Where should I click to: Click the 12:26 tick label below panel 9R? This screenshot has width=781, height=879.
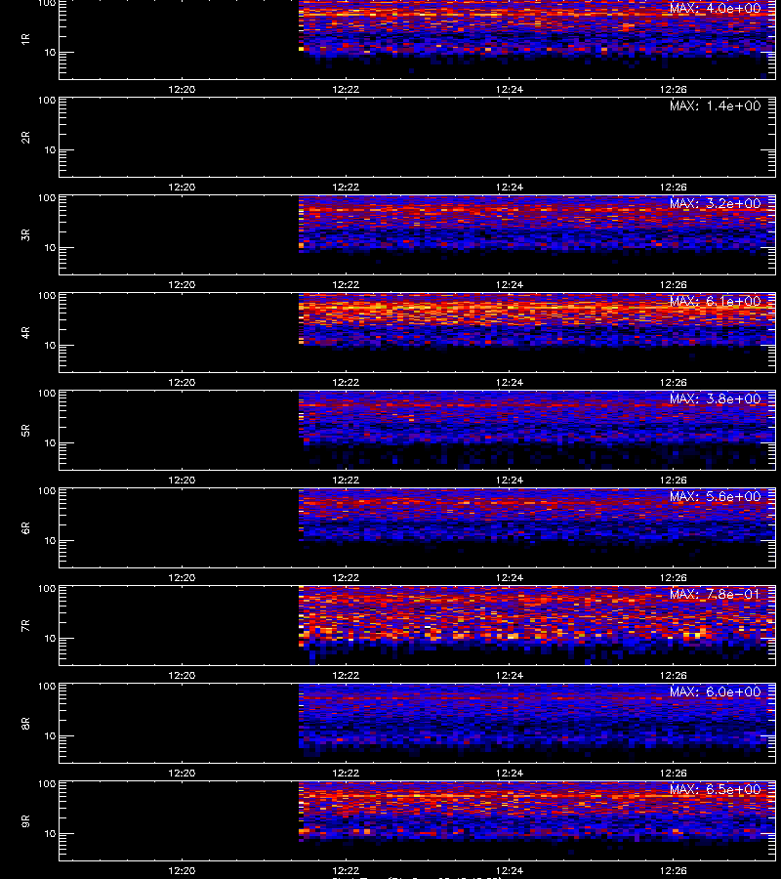pyautogui.click(x=673, y=870)
